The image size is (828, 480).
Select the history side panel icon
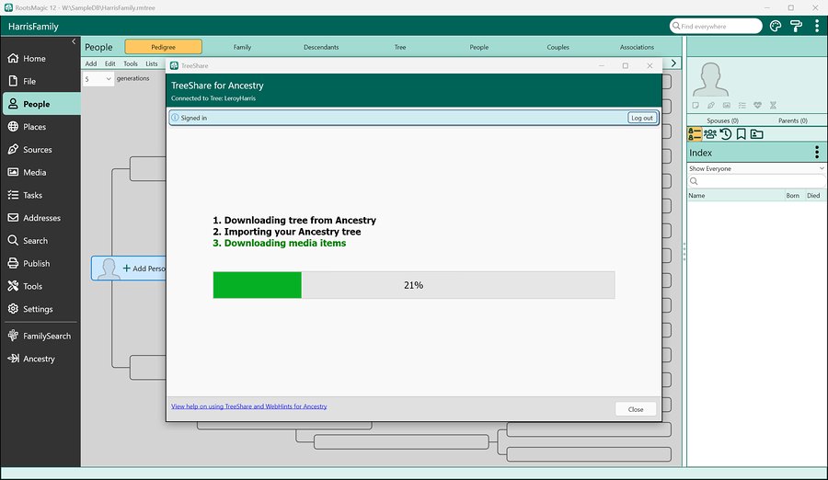[726, 134]
